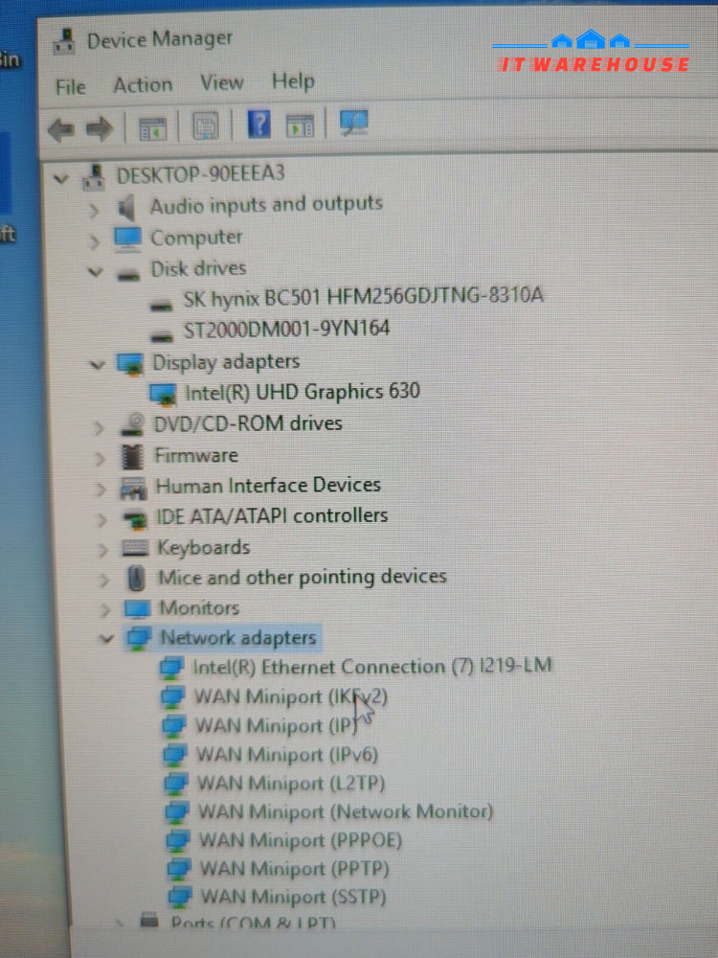
Task: Collapse the Network adapters category
Action: (x=105, y=639)
